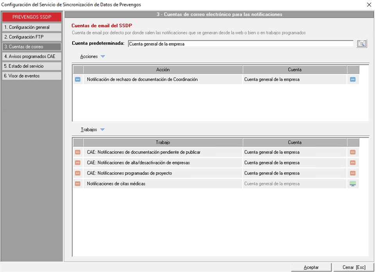This screenshot has width=375, height=272.
Task: Click orange icon right of alta/desactivación de empresas row
Action: point(353,163)
